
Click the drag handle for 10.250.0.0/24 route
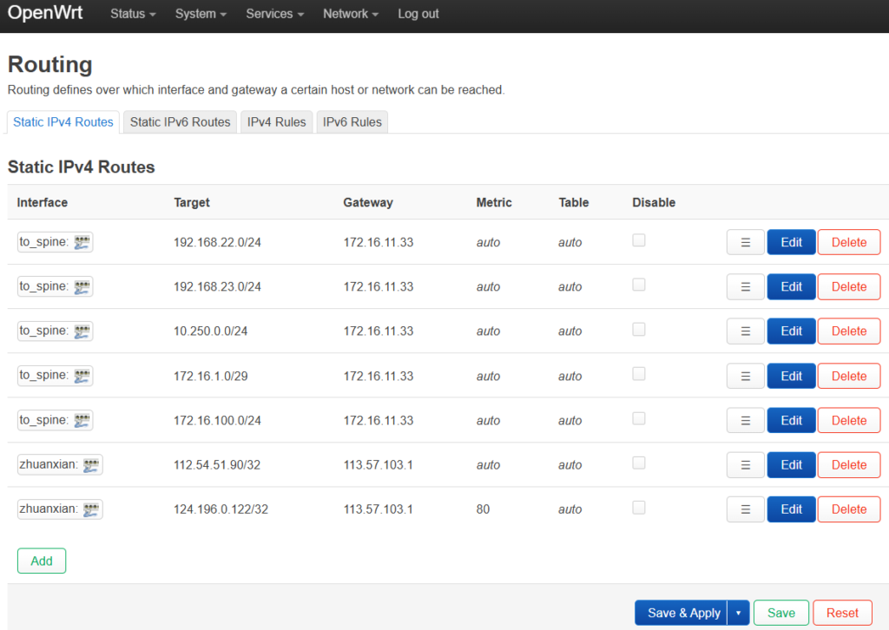pos(745,331)
